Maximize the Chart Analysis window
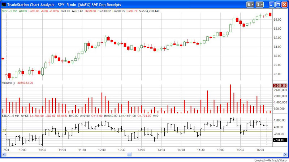This screenshot has width=289, height=162. (278, 5)
